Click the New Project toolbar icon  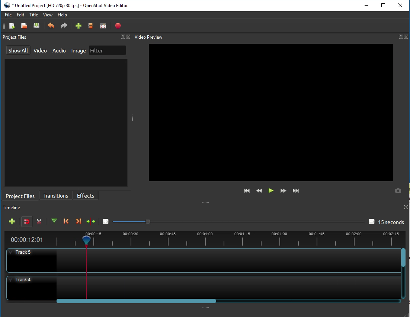click(x=12, y=26)
